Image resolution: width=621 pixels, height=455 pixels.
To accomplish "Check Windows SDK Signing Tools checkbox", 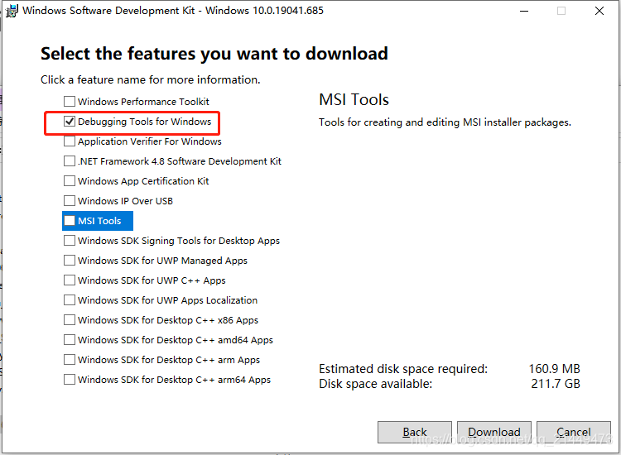I will pos(70,240).
